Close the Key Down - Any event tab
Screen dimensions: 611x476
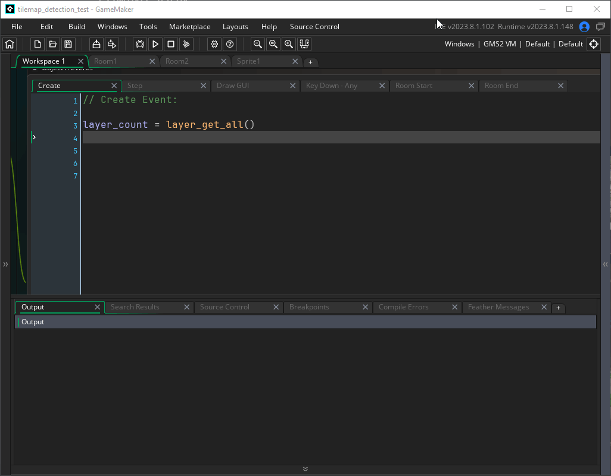click(382, 85)
